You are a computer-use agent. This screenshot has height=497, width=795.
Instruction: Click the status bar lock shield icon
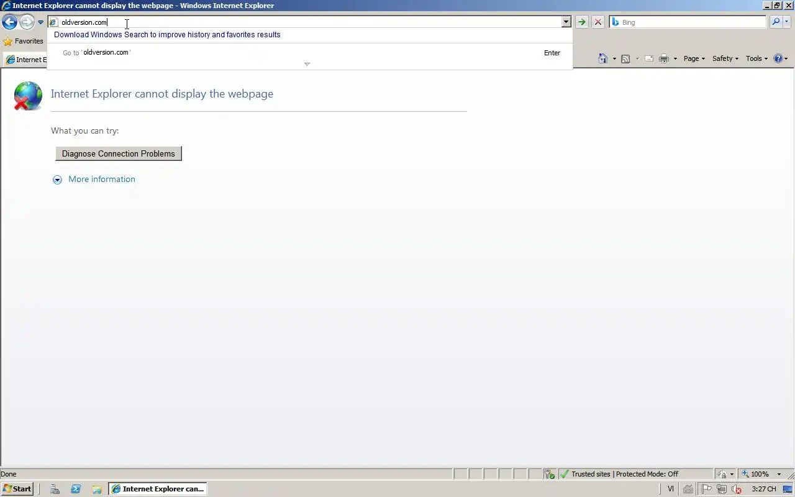(x=722, y=474)
